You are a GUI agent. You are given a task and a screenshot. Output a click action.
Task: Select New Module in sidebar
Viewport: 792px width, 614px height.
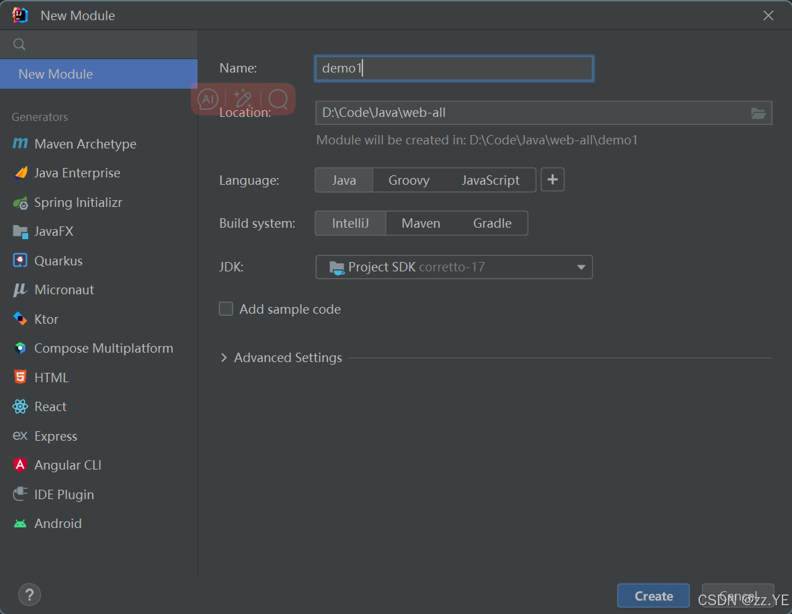click(99, 74)
